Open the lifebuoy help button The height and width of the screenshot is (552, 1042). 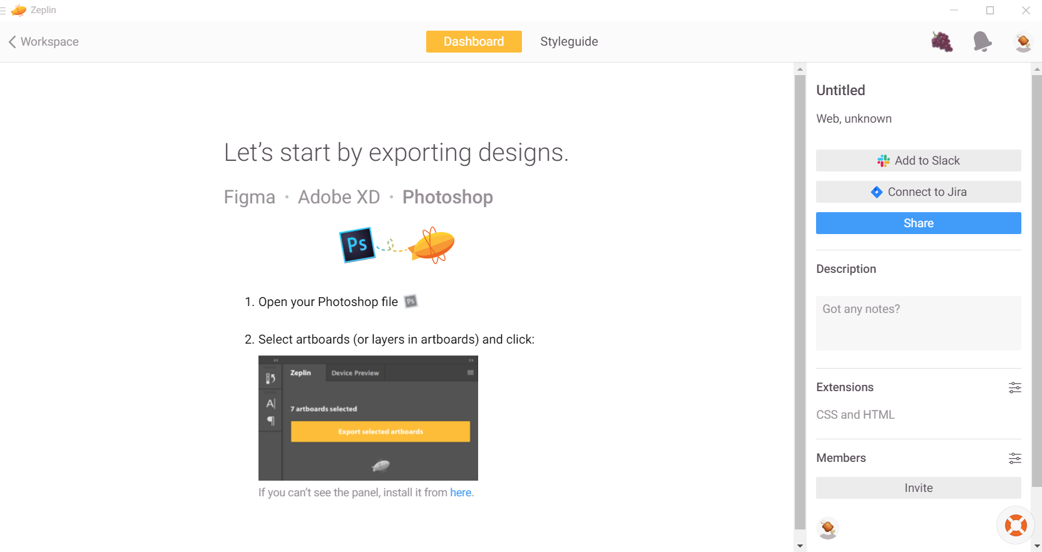(x=1016, y=525)
